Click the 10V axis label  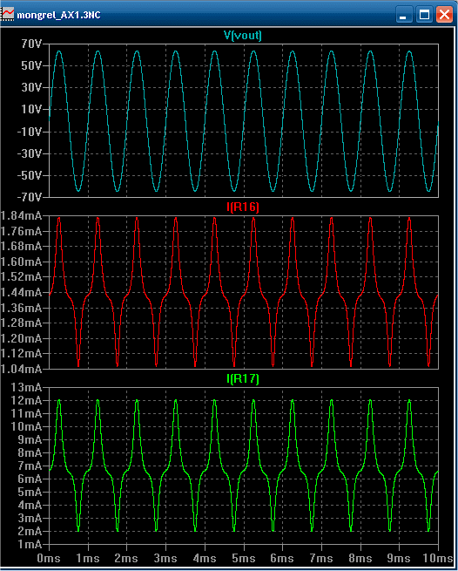tap(32, 110)
